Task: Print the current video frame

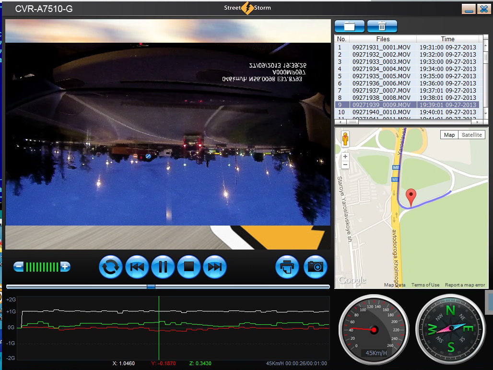Action: pos(287,267)
